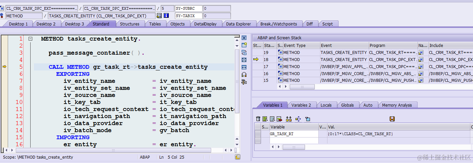Open the Data Explorer tab
The image size is (473, 163).
pyautogui.click(x=238, y=24)
